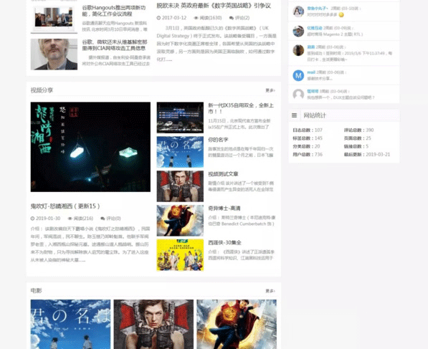The image size is (428, 349).
Task: Click the 最后更新：2019-03-21 statistic
Action: point(367,155)
